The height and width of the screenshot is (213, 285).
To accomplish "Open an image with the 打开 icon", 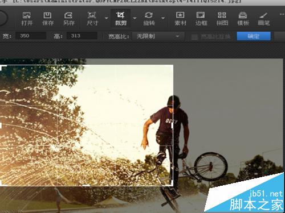I will (x=27, y=19).
